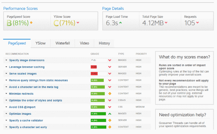The width and height of the screenshot is (217, 134).
Task: Click the Need optimization help? heading
Action: (183, 115)
